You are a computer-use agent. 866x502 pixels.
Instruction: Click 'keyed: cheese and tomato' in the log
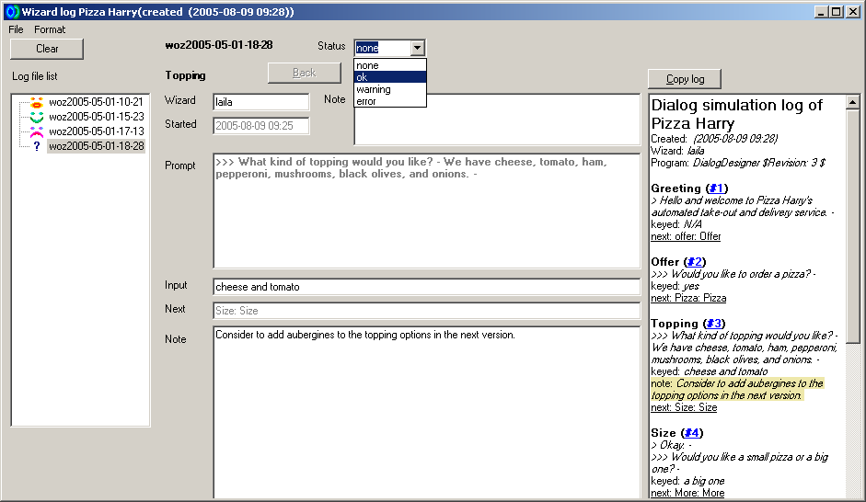710,371
